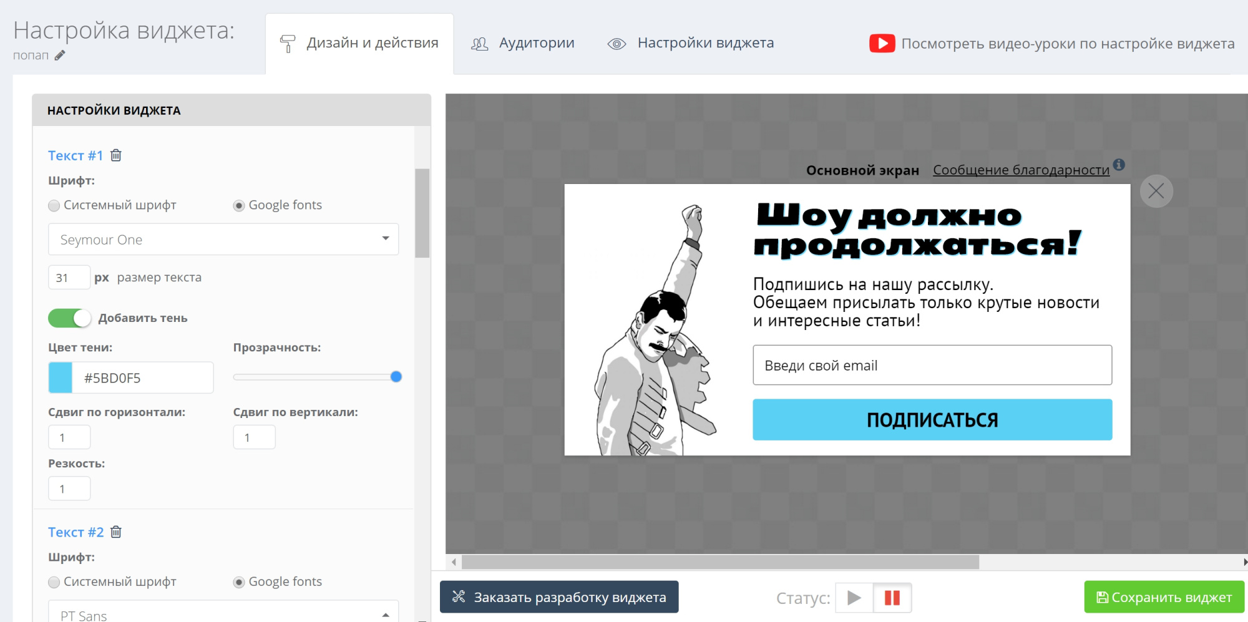This screenshot has height=622, width=1248.
Task: Click the Сохранить виджет button
Action: tap(1164, 597)
